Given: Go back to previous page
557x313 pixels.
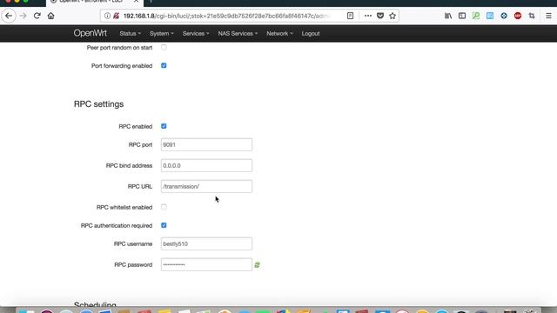Looking at the screenshot, I should tap(9, 16).
